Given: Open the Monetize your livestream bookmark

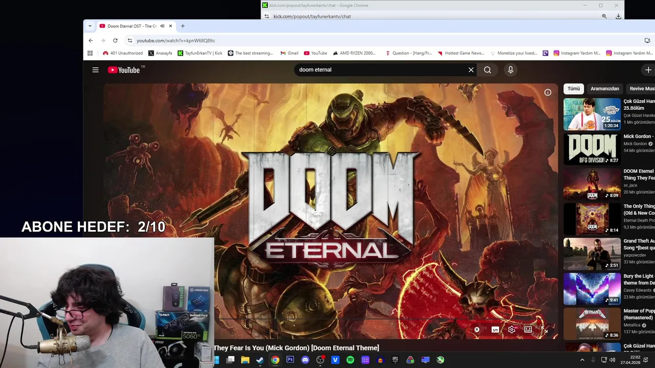Looking at the screenshot, I should [514, 53].
